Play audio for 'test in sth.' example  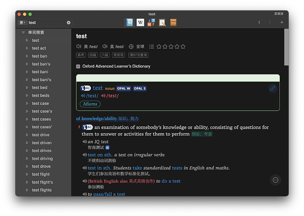click(85, 168)
